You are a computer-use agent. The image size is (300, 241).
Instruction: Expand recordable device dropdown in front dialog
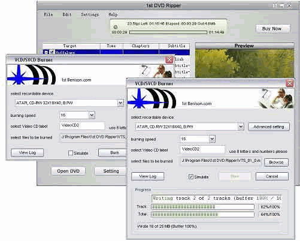(241, 126)
